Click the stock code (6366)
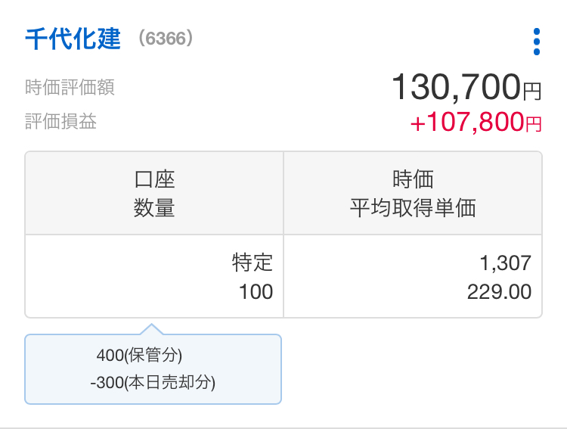This screenshot has width=567, height=429. (x=166, y=39)
